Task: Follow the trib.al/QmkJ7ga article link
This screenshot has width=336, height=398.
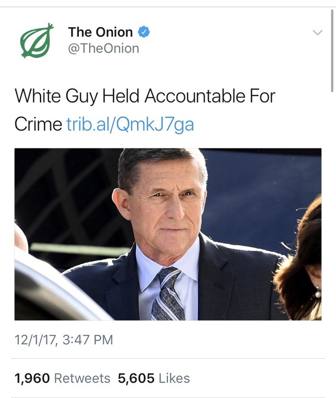Action: tap(130, 124)
